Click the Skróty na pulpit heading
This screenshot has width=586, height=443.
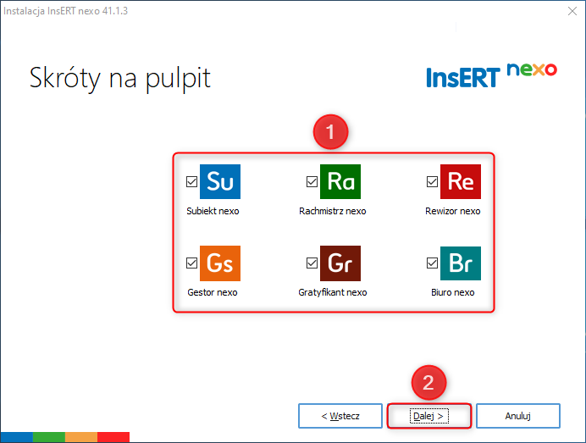pos(120,78)
